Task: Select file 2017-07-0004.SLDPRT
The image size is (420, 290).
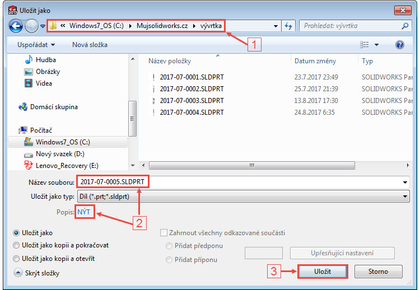Action: 192,113
